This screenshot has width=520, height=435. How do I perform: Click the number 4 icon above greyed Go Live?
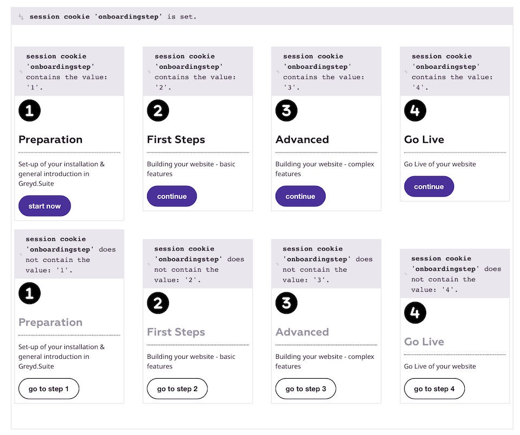tap(415, 313)
